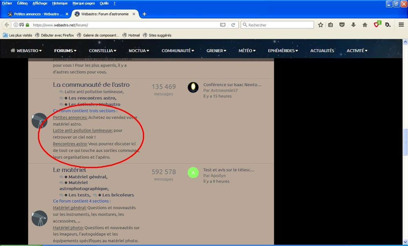Open a new tab with the plus button
408x246 pixels.
(144, 14)
